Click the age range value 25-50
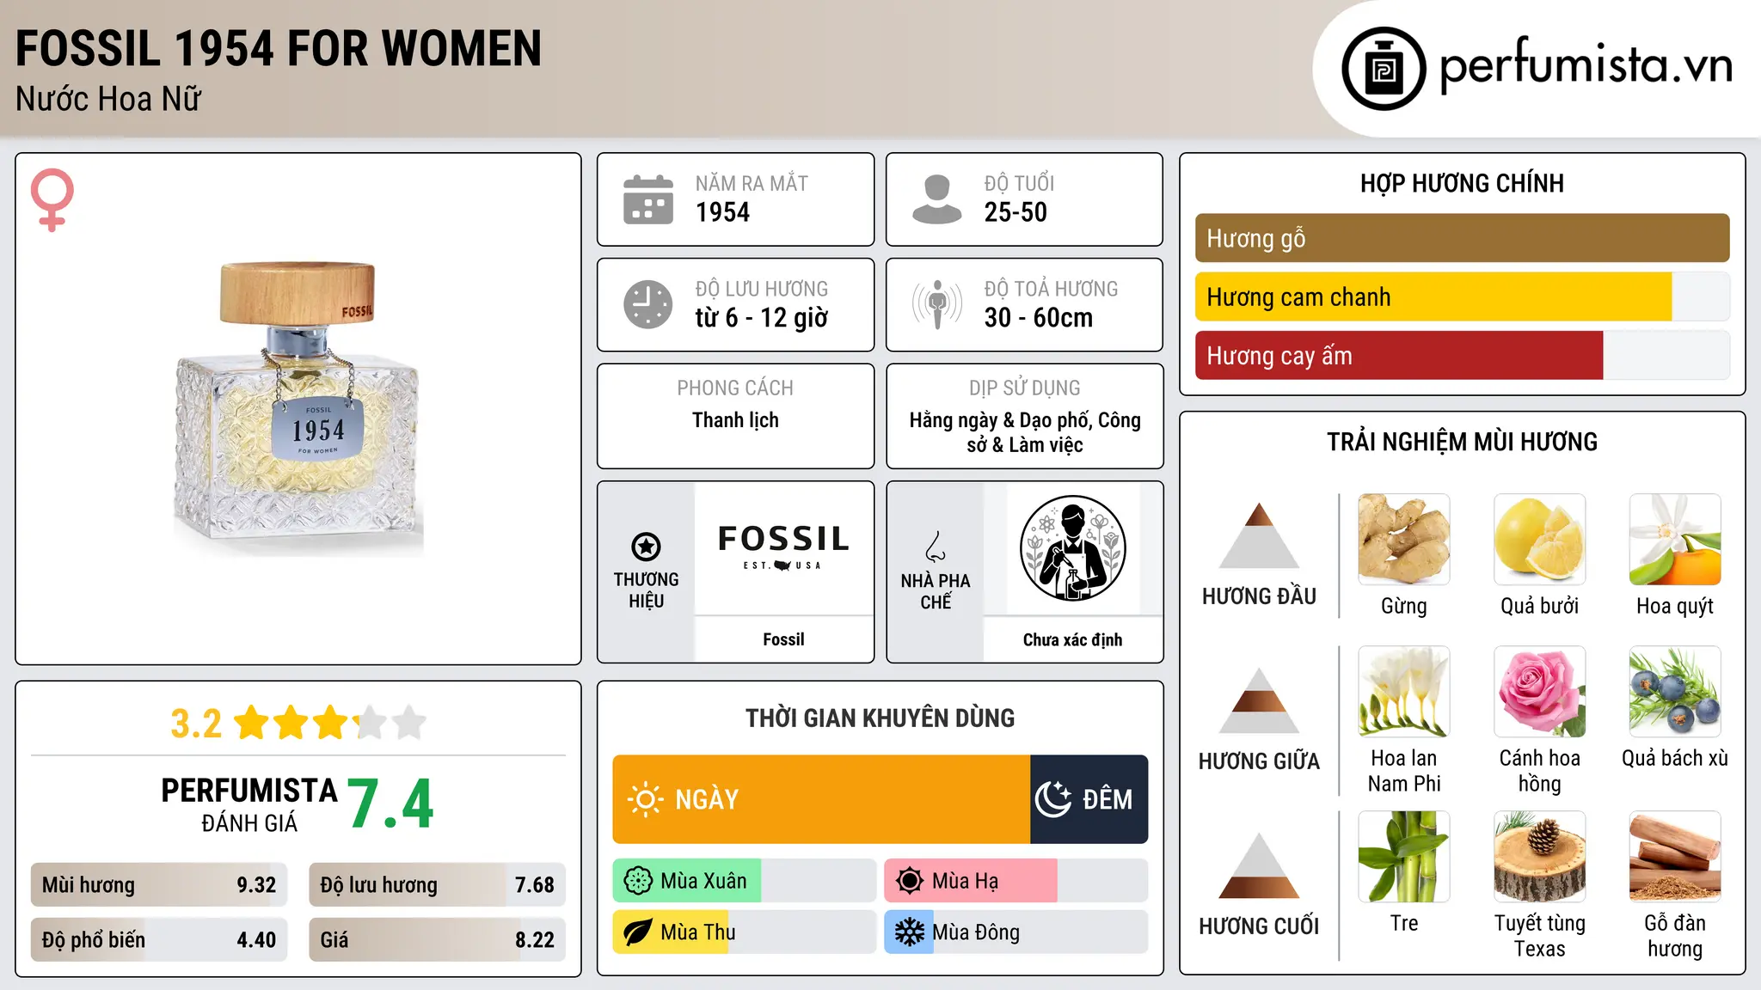This screenshot has height=990, width=1761. pyautogui.click(x=1015, y=212)
